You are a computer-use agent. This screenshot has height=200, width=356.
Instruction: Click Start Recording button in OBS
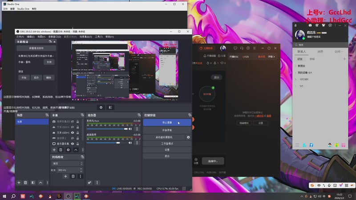point(167,130)
